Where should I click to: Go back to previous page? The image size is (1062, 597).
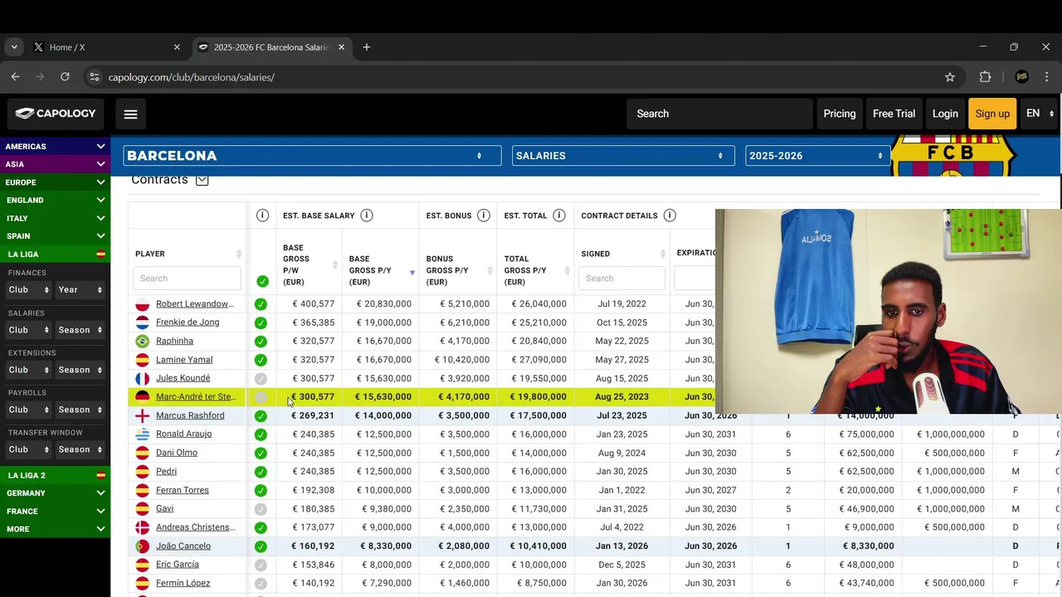[x=15, y=76]
